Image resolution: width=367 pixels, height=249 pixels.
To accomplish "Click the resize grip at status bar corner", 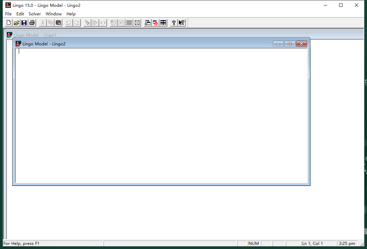I will 362,244.
